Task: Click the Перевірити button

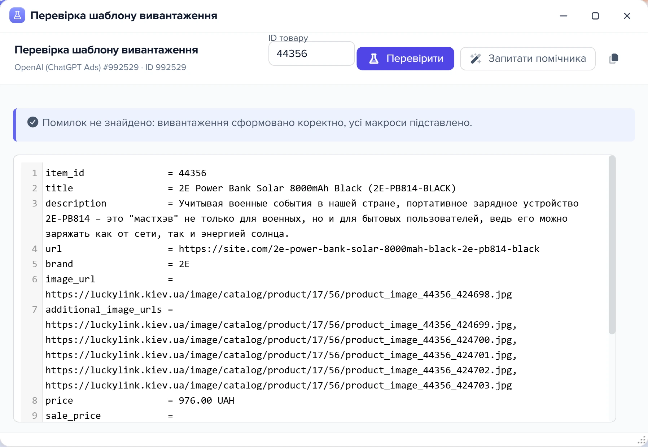Action: [x=405, y=58]
